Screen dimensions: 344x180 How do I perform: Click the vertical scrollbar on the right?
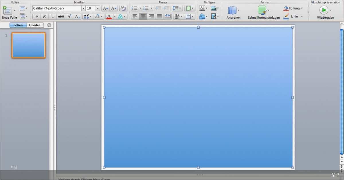pyautogui.click(x=341, y=92)
